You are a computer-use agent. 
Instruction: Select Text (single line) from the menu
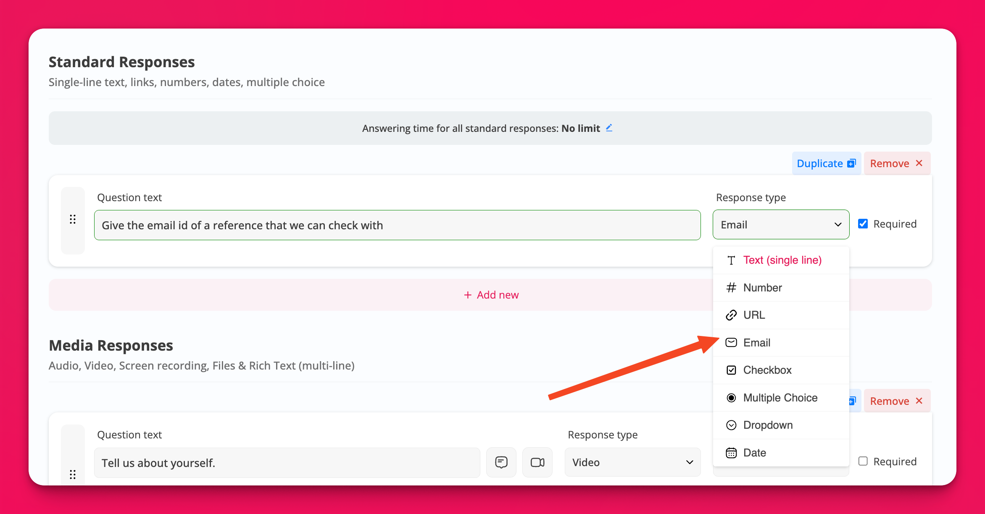tap(782, 260)
